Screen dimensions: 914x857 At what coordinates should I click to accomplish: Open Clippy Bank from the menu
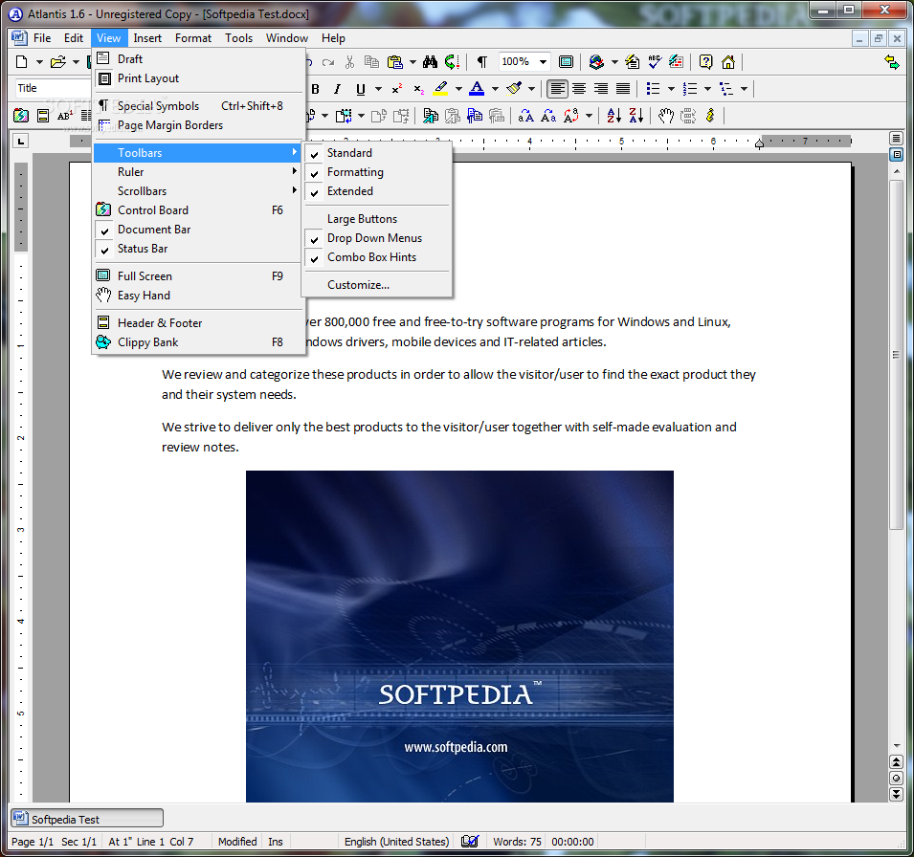click(198, 342)
